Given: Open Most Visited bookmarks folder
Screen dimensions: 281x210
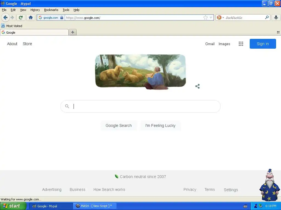Looking at the screenshot, I should [x=12, y=26].
